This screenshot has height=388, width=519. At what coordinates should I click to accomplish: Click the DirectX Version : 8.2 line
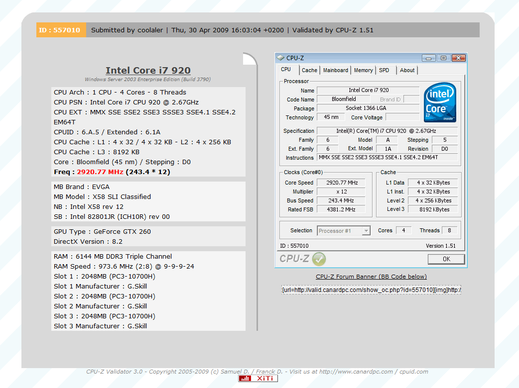(88, 242)
